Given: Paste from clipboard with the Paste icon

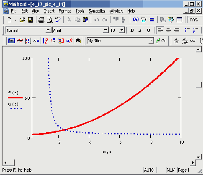Looking at the screenshot, I should coord(86,20).
